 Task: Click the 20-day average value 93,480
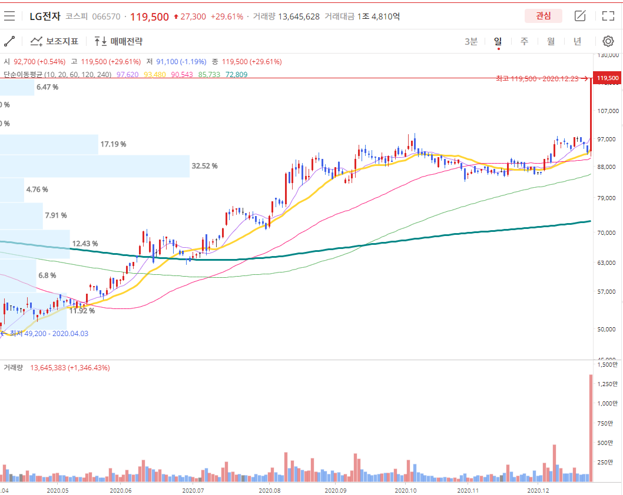pyautogui.click(x=154, y=74)
